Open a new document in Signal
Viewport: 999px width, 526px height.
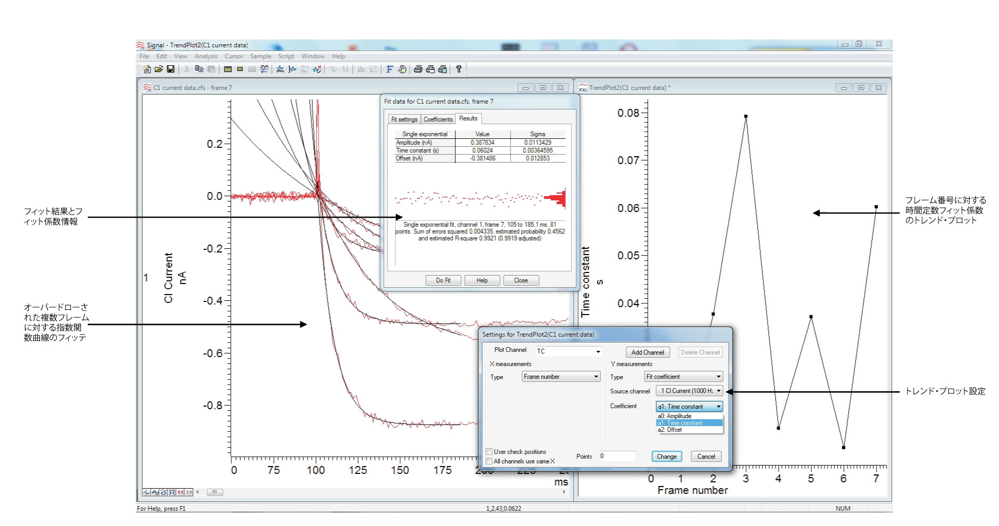coord(146,69)
